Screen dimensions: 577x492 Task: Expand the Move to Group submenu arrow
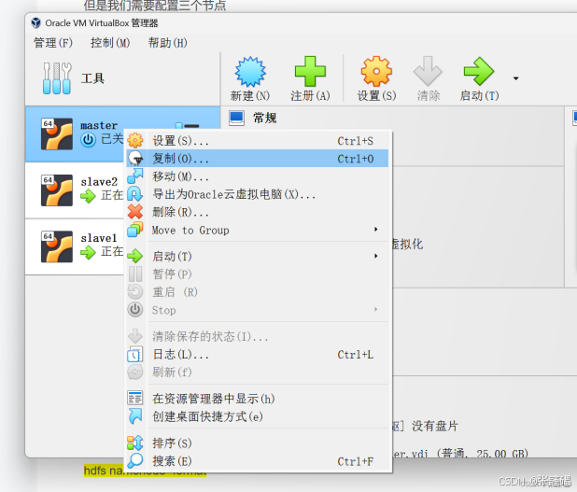click(x=375, y=230)
